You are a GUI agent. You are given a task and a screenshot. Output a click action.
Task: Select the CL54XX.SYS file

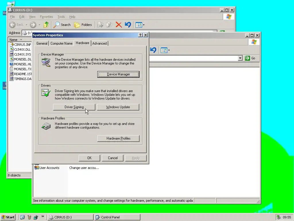(x=20, y=54)
